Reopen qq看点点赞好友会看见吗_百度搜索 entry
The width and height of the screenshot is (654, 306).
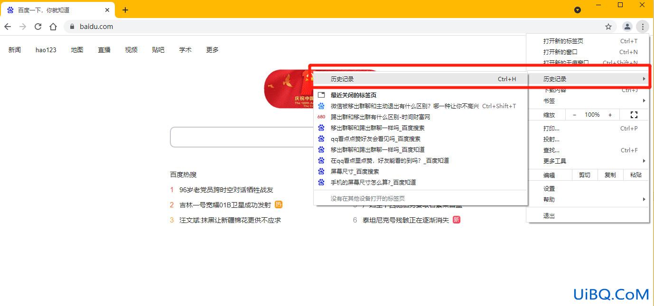coord(420,139)
